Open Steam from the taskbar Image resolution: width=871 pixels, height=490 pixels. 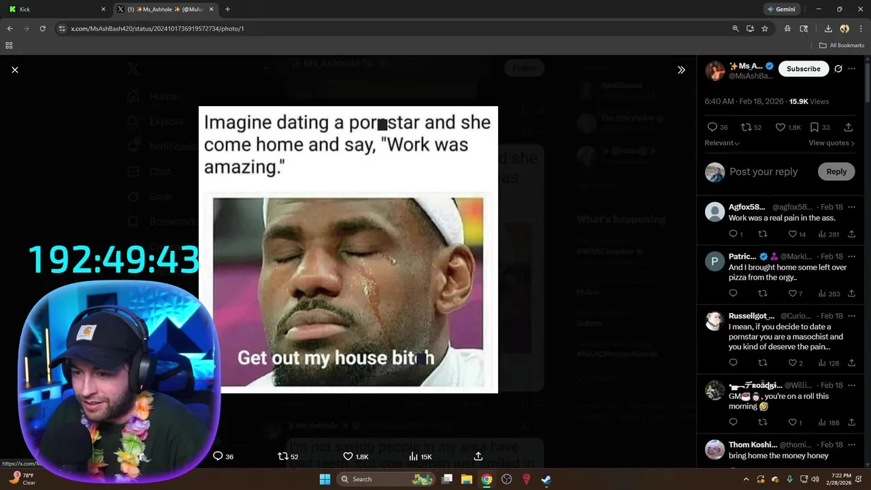pos(546,479)
